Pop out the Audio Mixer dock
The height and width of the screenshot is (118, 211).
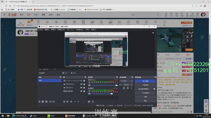pyautogui.click(x=117, y=77)
